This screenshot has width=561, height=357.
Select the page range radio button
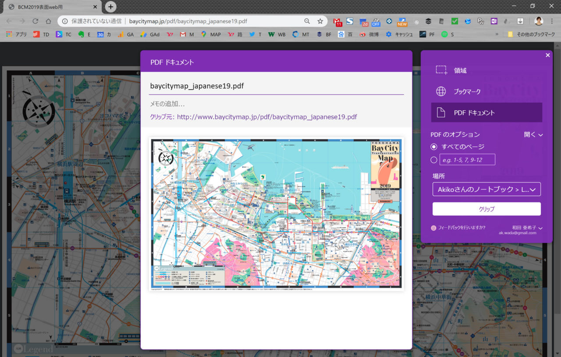coord(434,160)
